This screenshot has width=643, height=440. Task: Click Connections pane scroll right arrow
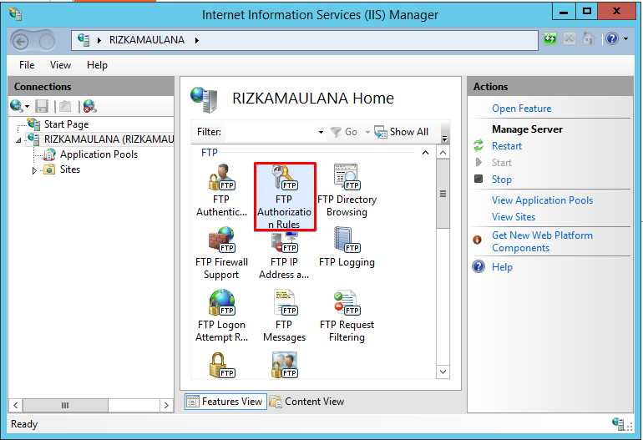click(166, 406)
